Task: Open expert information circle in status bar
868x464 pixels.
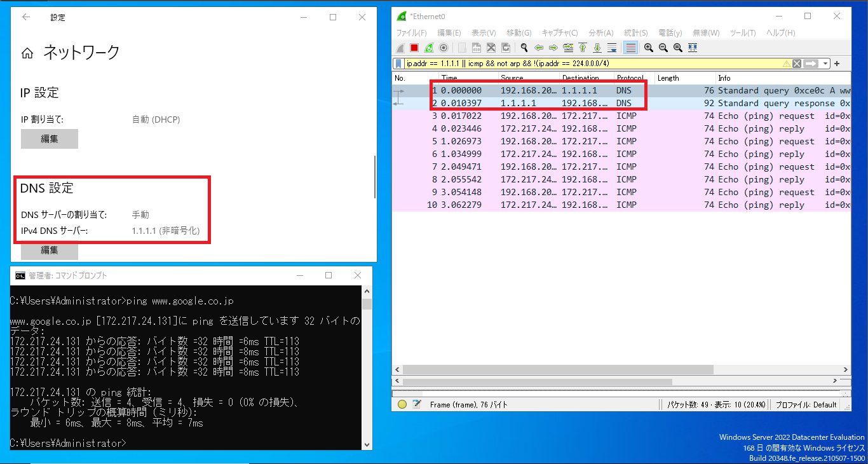Action: [x=402, y=404]
